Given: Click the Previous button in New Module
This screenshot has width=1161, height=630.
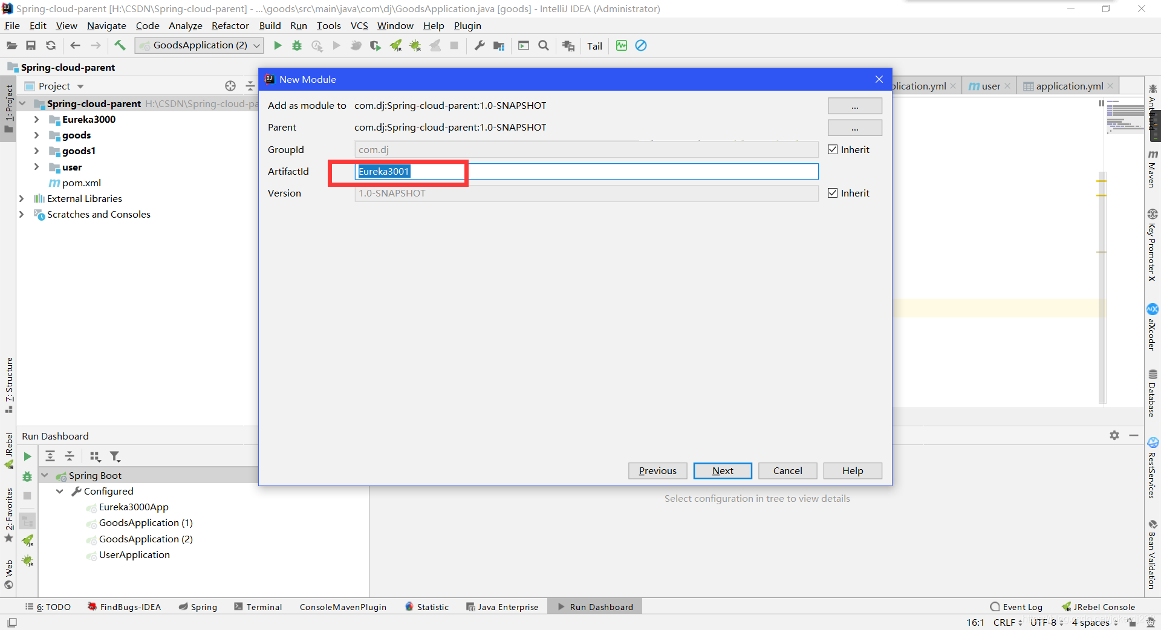Looking at the screenshot, I should point(657,470).
